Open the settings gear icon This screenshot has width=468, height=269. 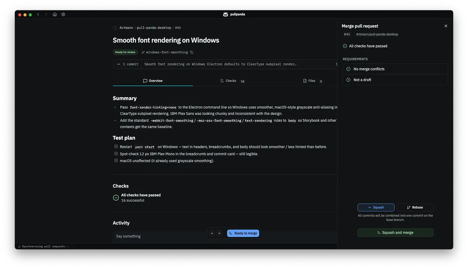tap(63, 14)
